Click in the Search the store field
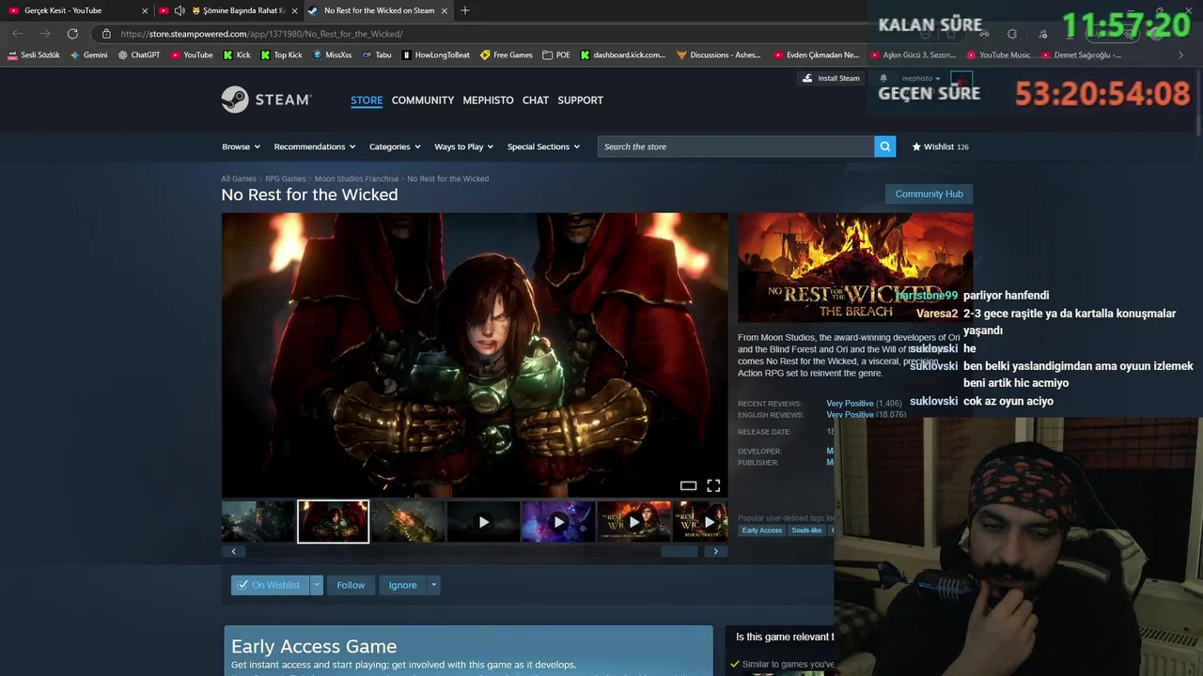The width and height of the screenshot is (1203, 676). 736,146
